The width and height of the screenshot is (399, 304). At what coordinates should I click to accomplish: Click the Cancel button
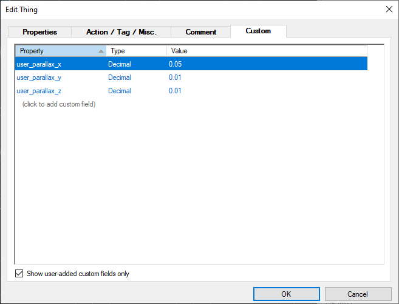click(x=358, y=294)
